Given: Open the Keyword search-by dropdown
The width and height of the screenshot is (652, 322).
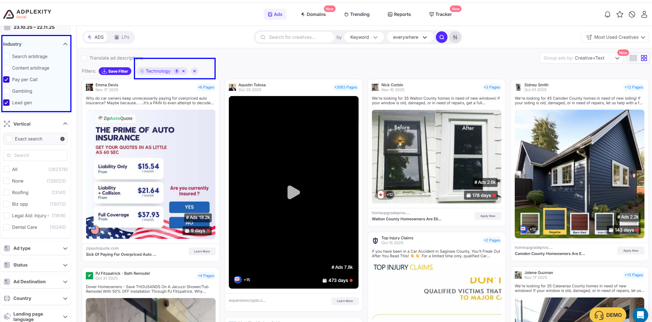Looking at the screenshot, I should pyautogui.click(x=364, y=37).
